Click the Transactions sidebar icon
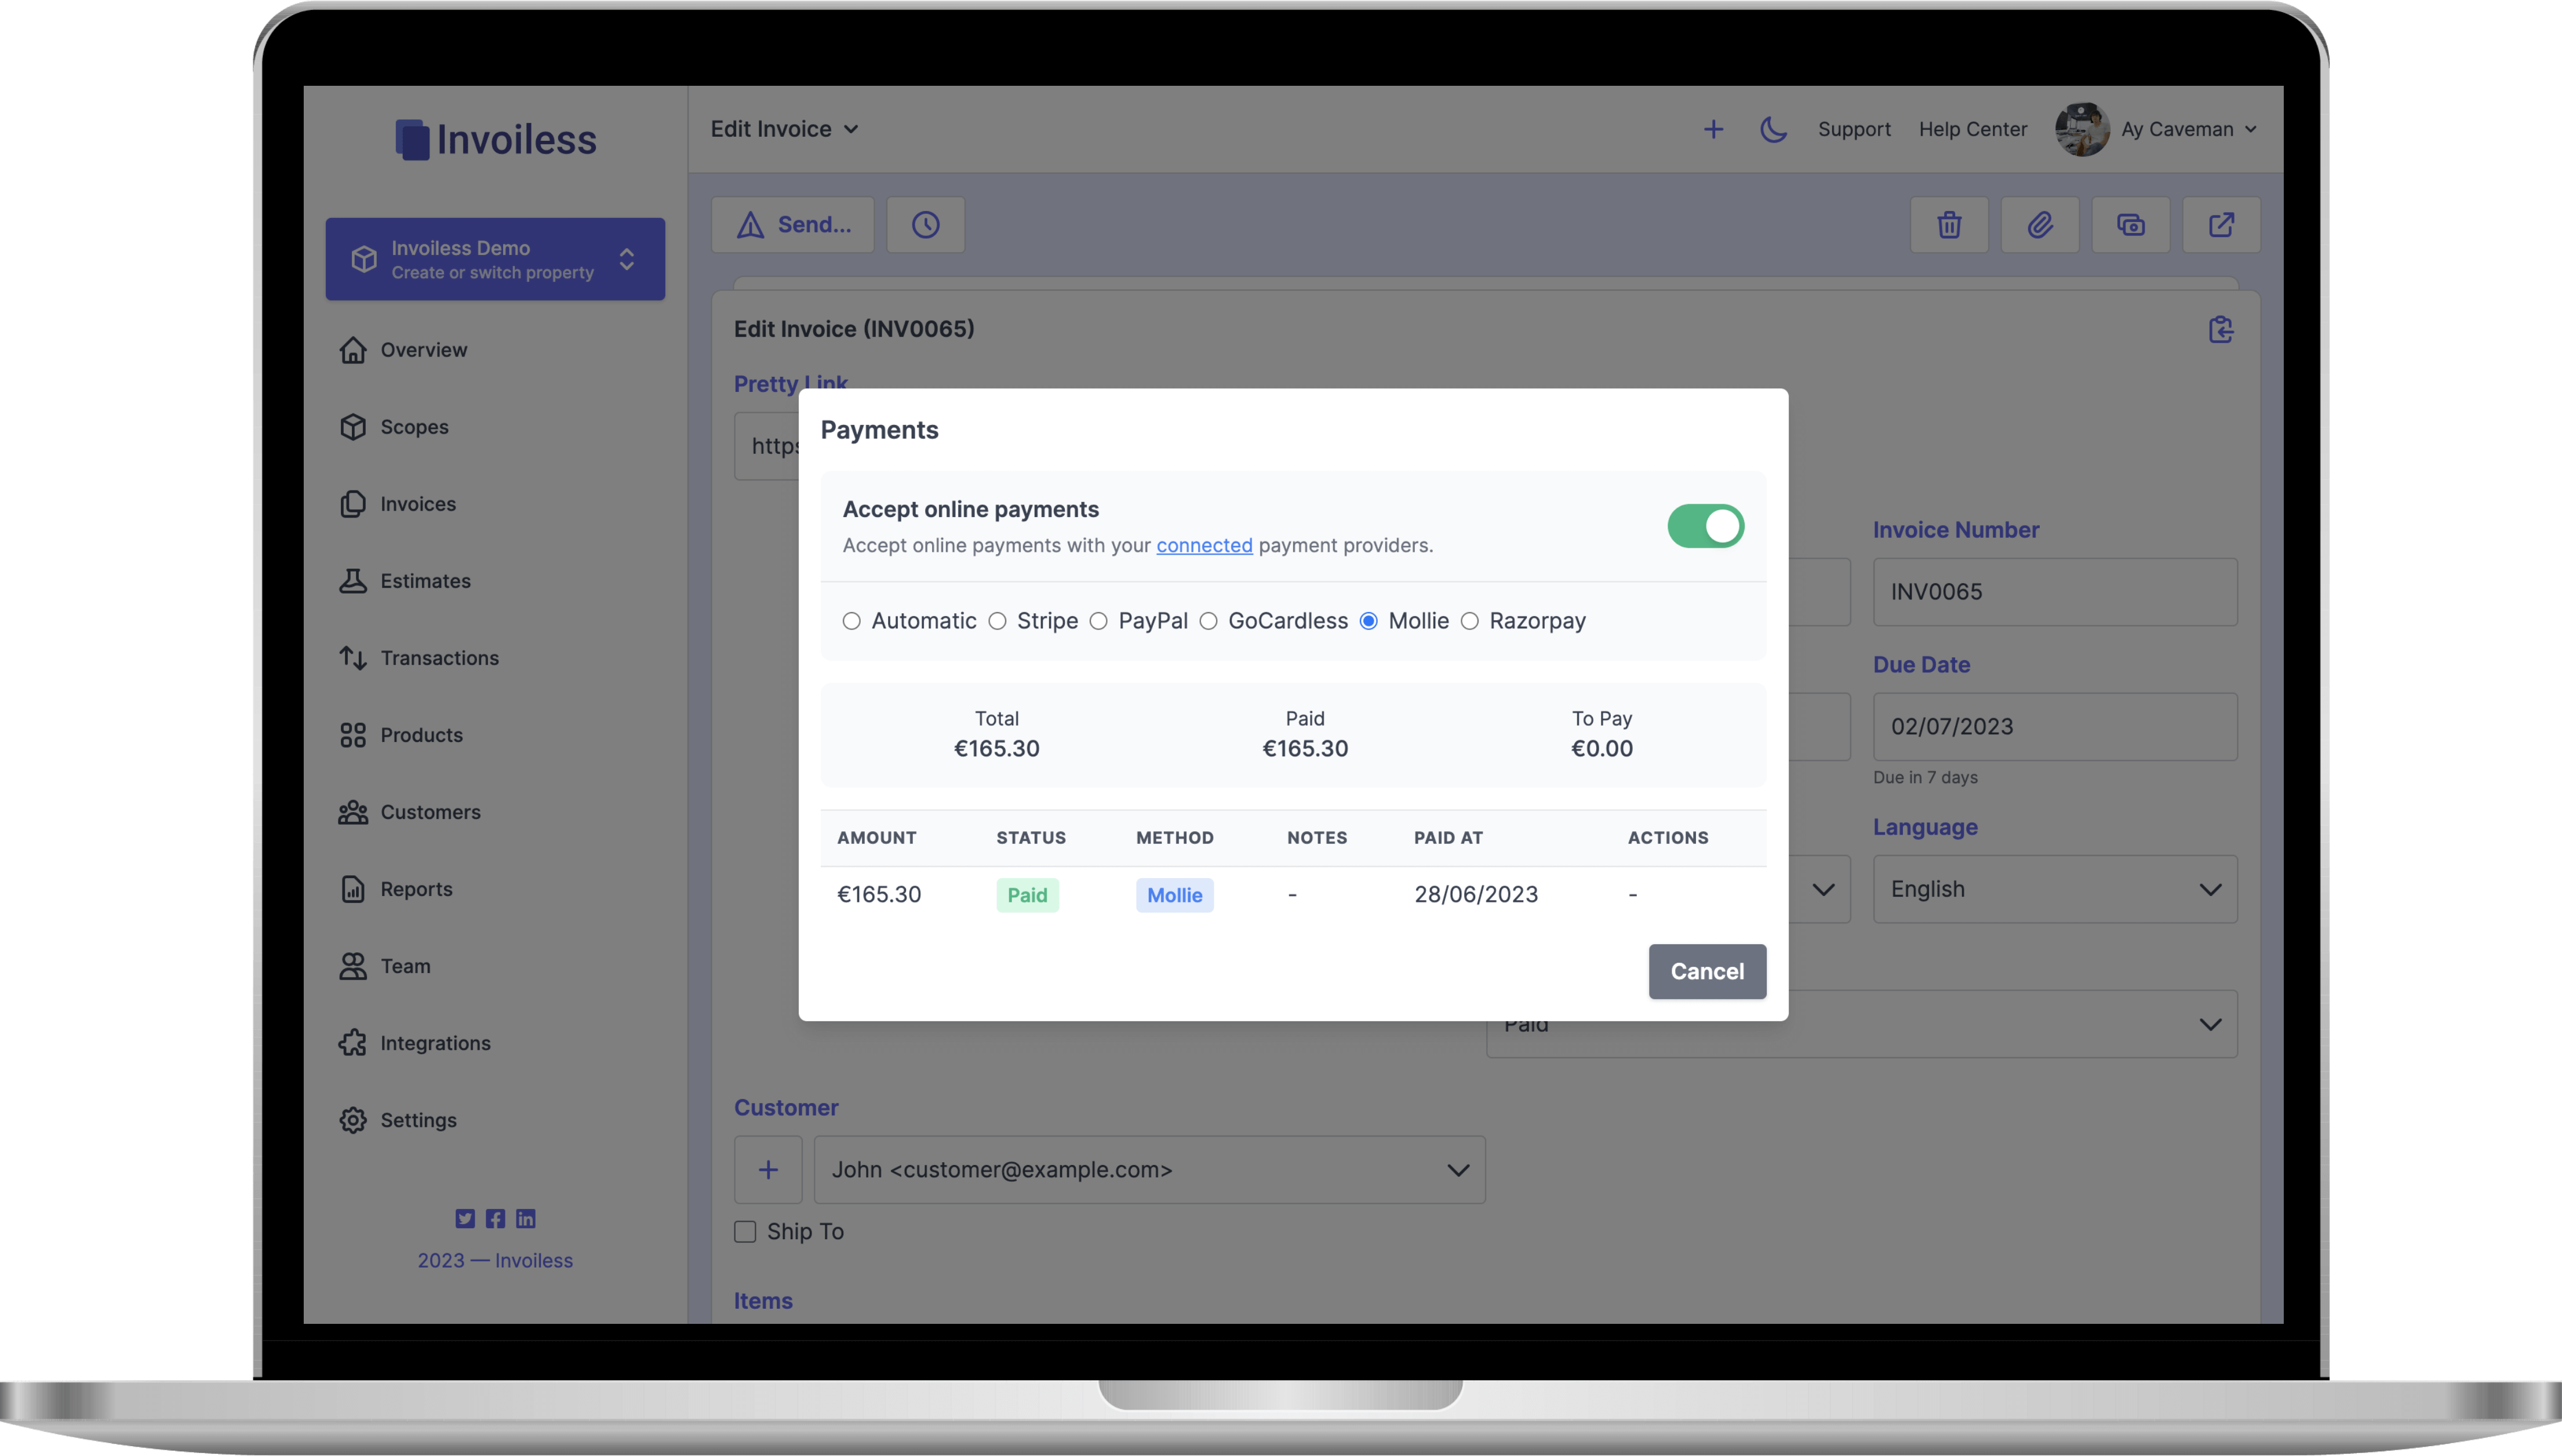This screenshot has width=2562, height=1456. pos(352,658)
